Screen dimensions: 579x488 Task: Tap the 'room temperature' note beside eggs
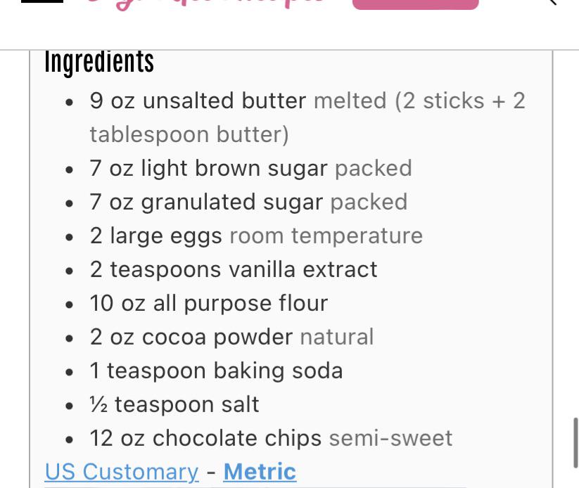326,236
